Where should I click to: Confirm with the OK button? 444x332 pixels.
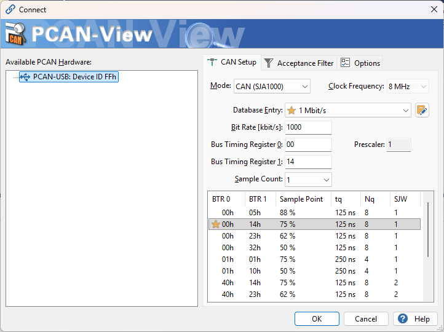[317, 319]
